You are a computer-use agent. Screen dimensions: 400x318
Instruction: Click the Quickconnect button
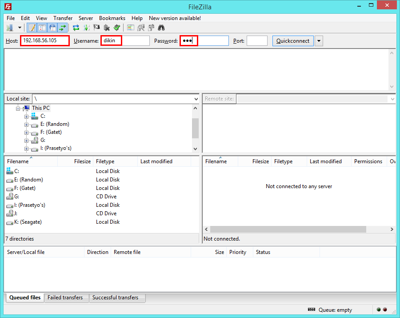click(293, 41)
